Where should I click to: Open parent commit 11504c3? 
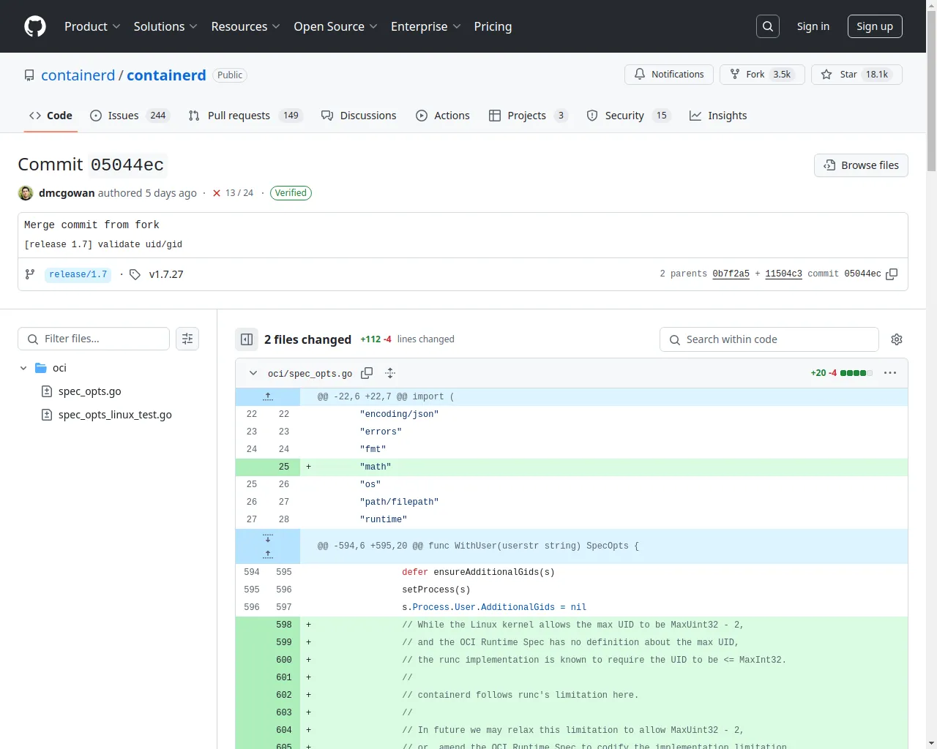pyautogui.click(x=783, y=274)
